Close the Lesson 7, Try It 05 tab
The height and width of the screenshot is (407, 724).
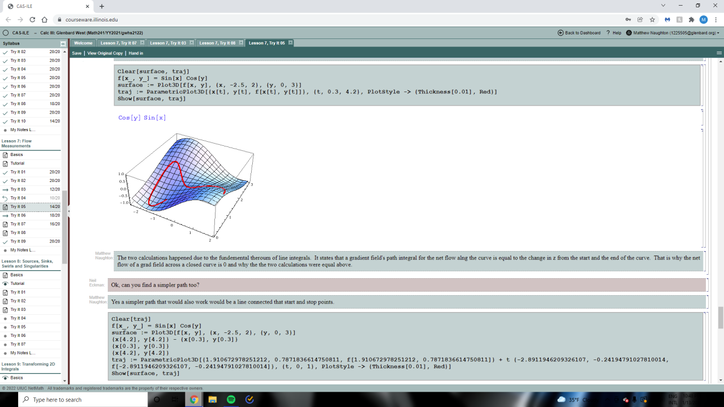tap(291, 43)
